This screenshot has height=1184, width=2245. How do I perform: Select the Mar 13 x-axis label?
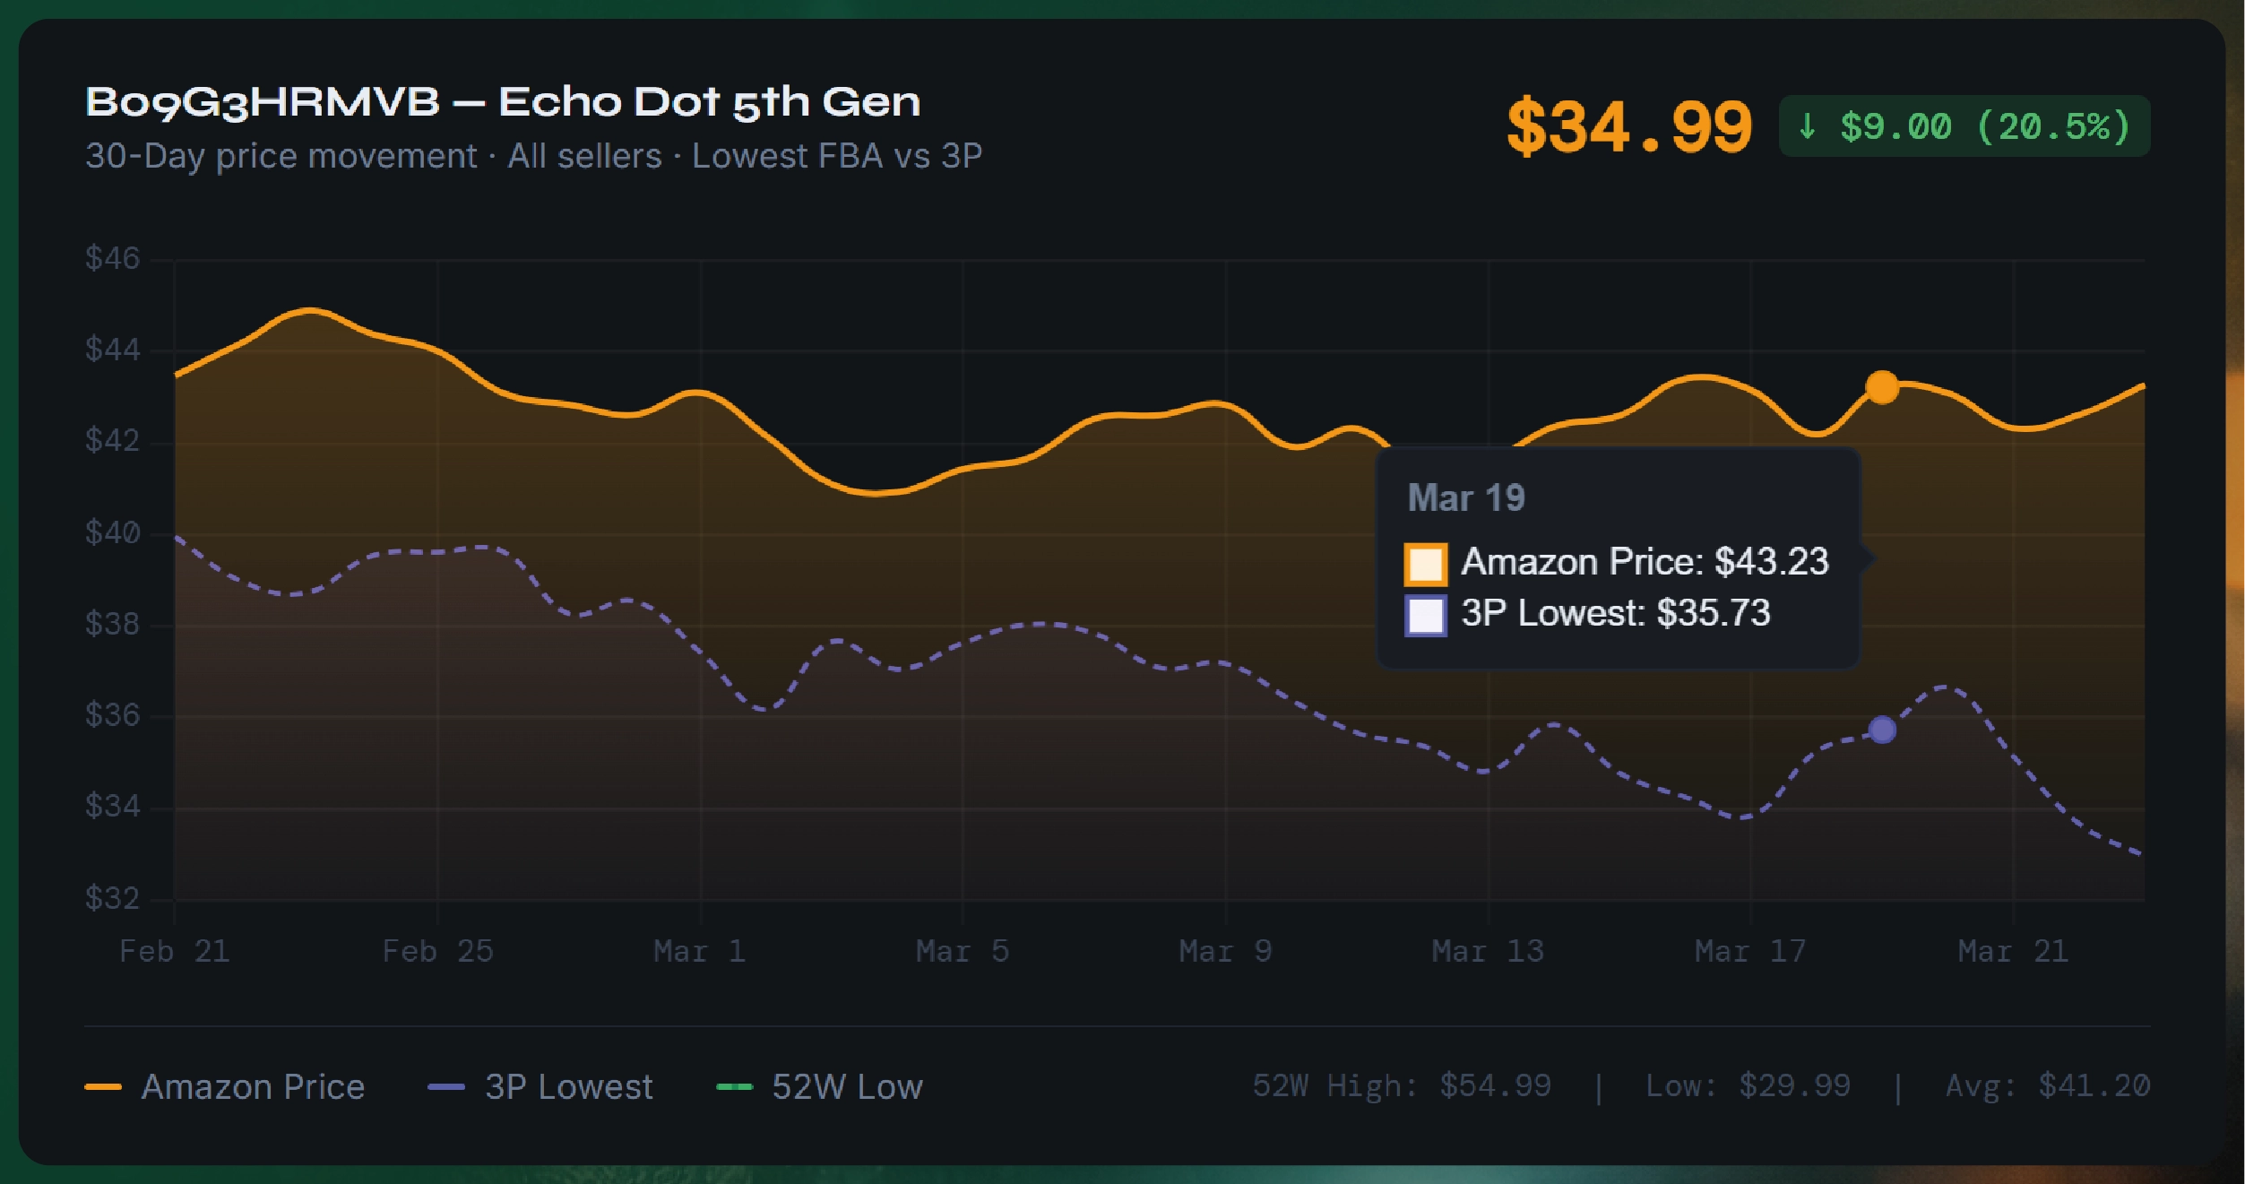point(1488,951)
